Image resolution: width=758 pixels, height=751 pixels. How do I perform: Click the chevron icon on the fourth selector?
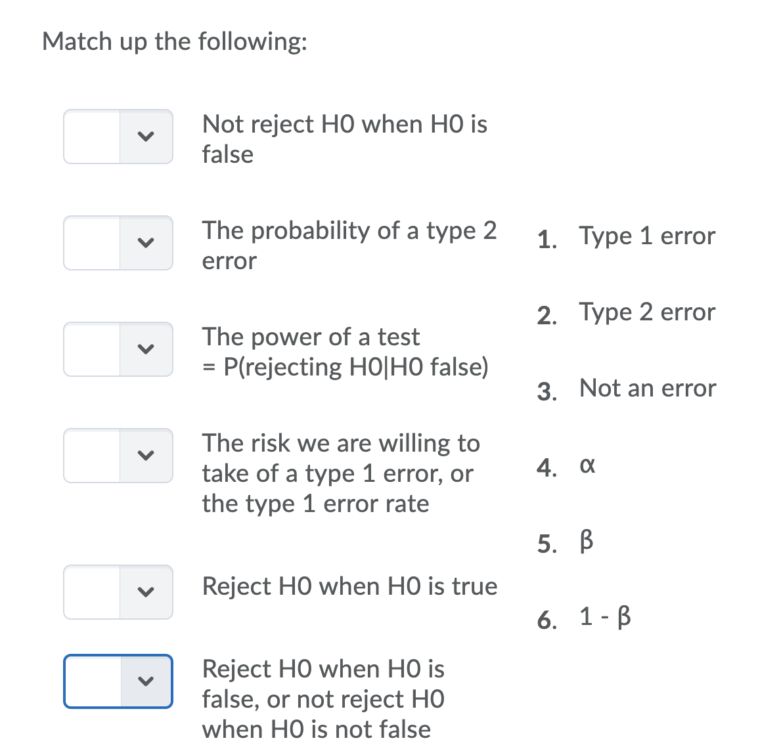point(146,455)
